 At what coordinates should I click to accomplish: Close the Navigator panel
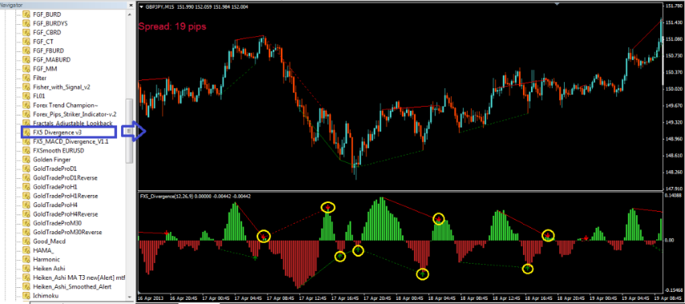[132, 5]
